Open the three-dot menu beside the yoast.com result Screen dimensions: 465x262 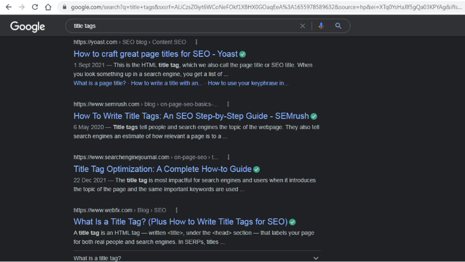pos(196,42)
